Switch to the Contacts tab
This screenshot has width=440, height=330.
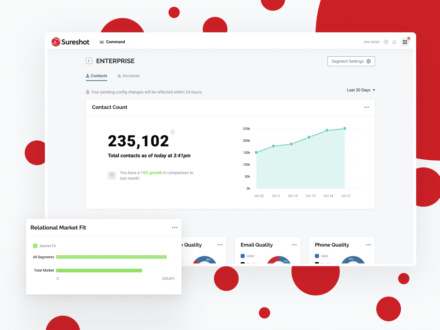pyautogui.click(x=97, y=76)
